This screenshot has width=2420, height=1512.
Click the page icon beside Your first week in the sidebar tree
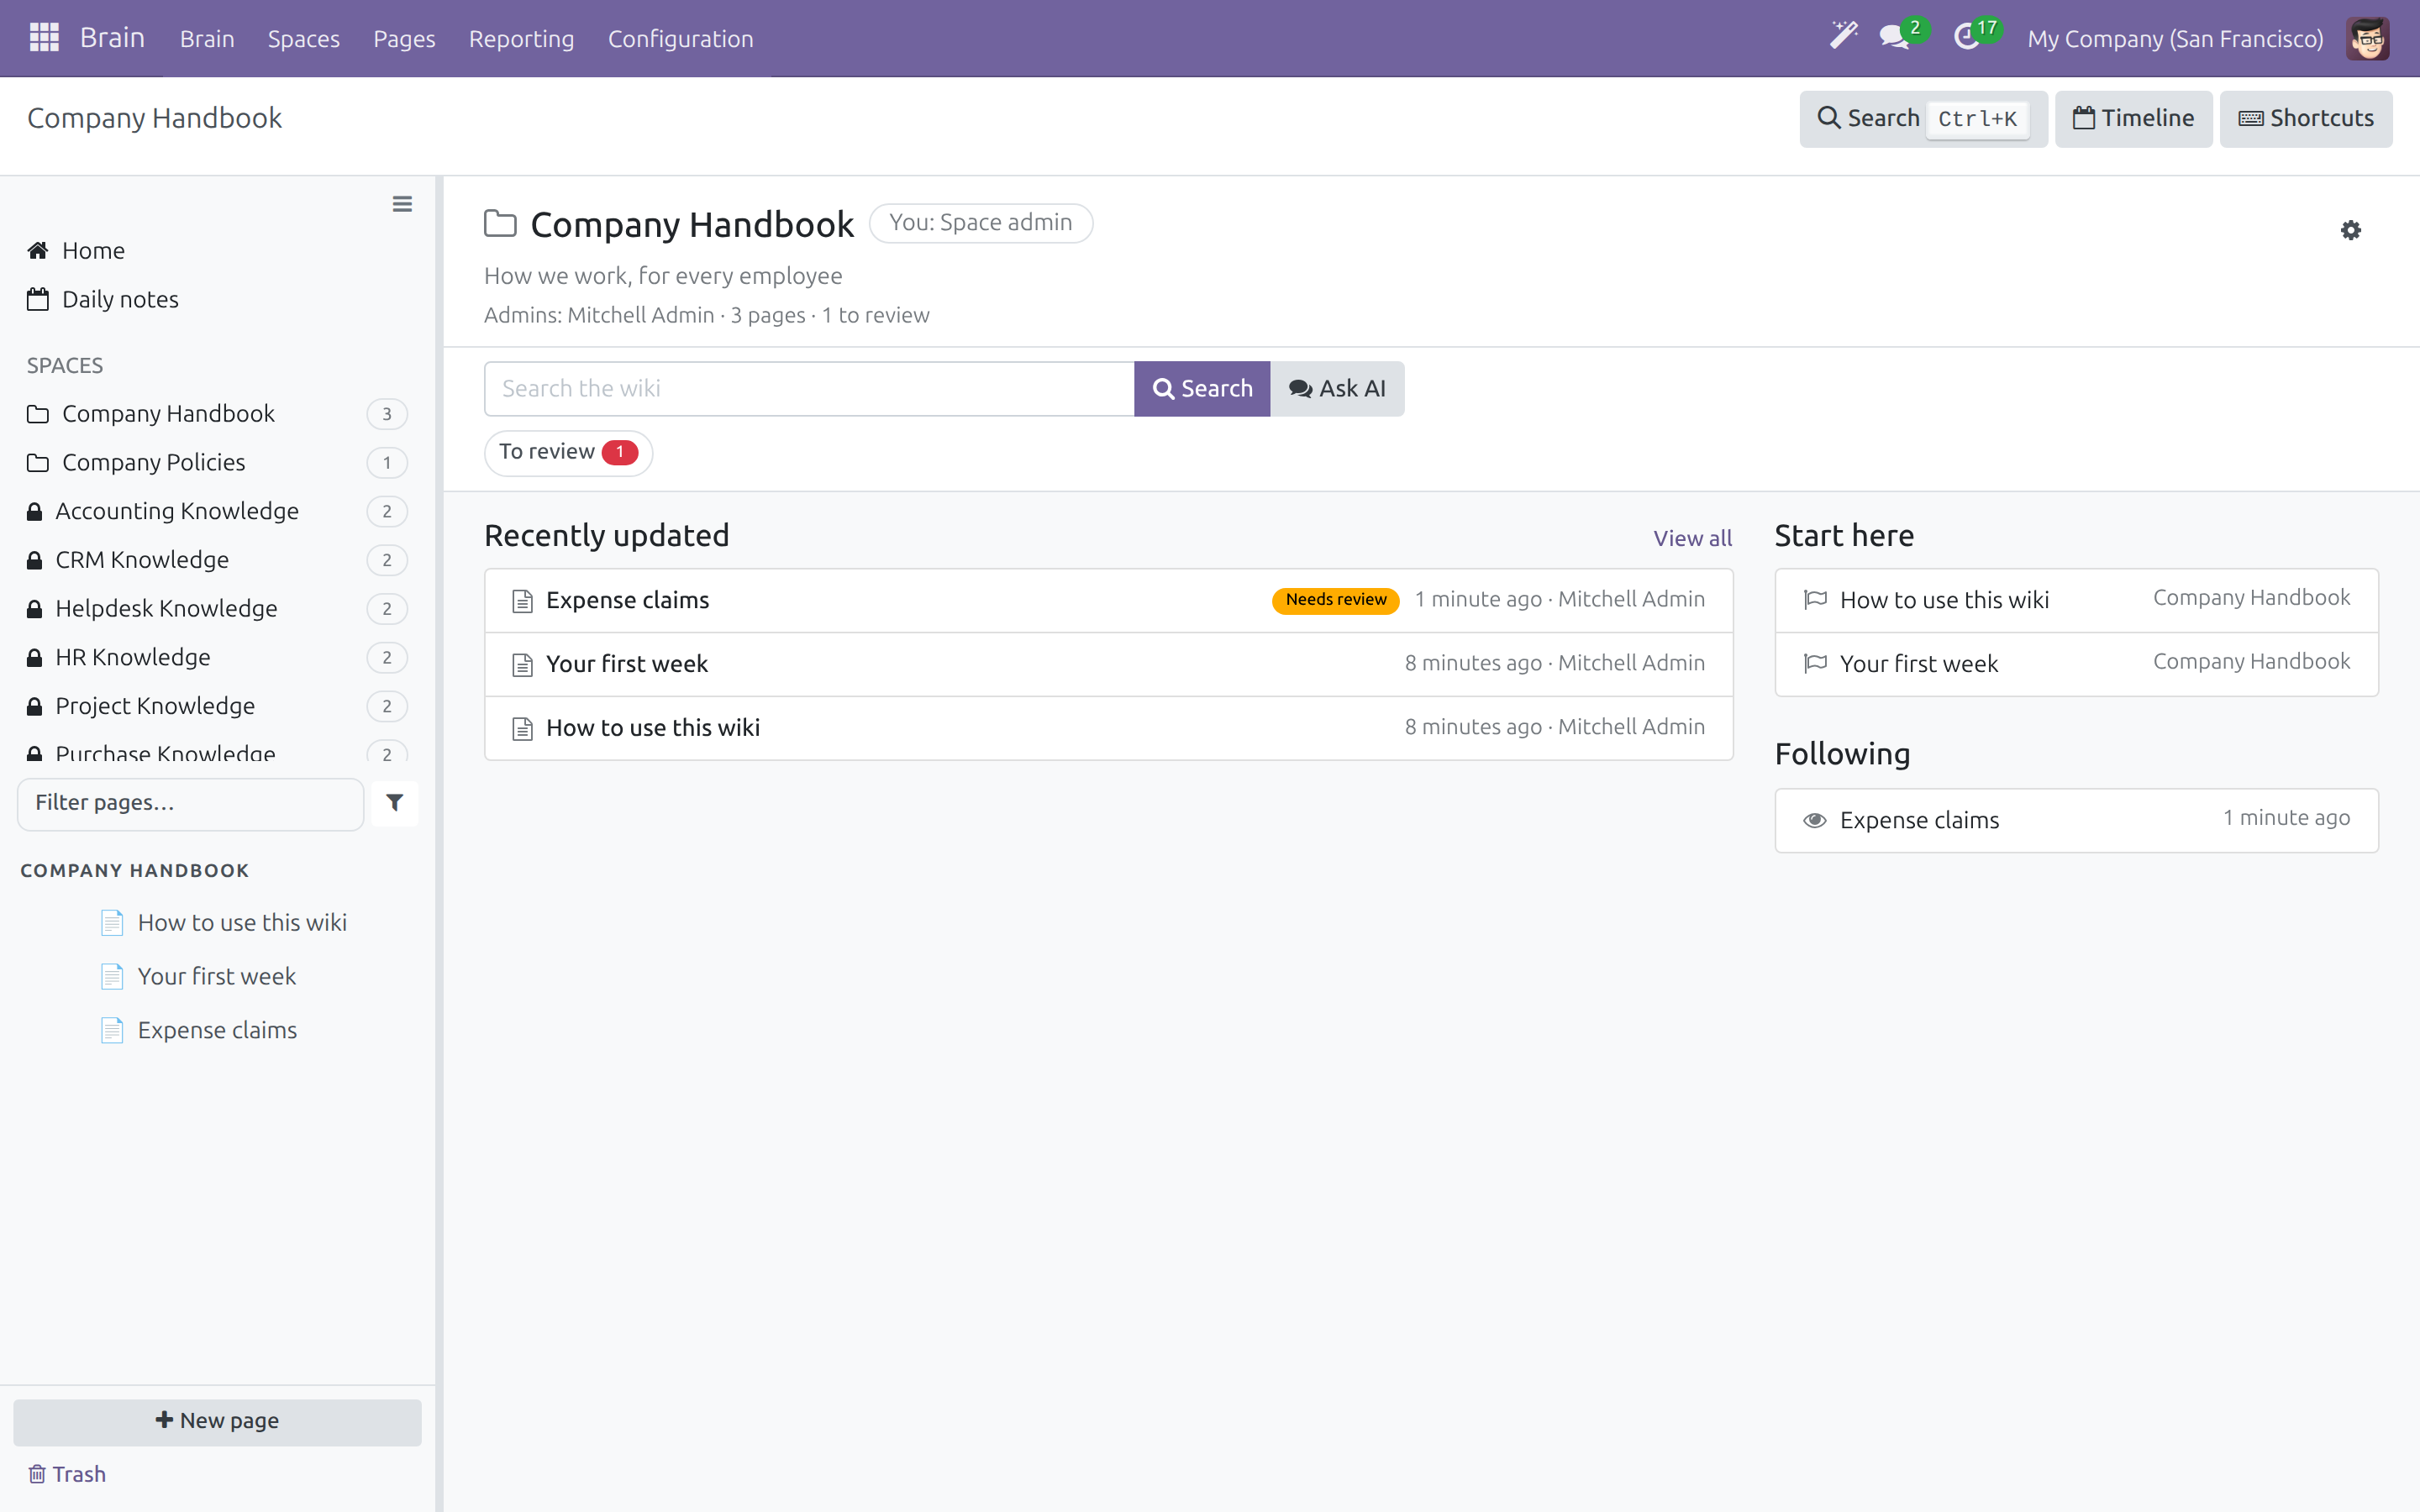coord(112,976)
